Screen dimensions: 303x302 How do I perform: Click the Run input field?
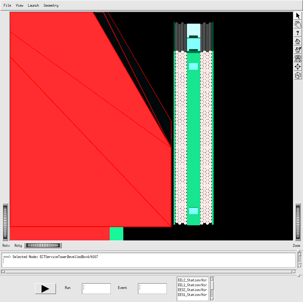coord(96,289)
